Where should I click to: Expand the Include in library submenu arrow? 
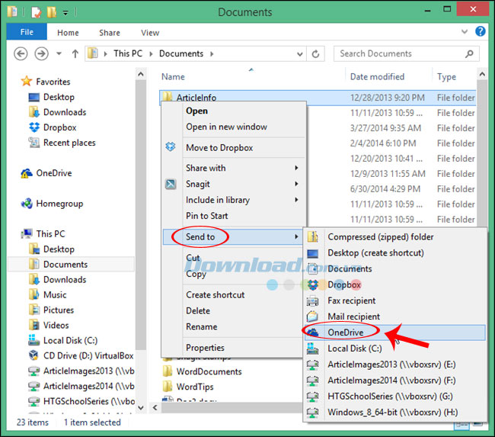296,200
